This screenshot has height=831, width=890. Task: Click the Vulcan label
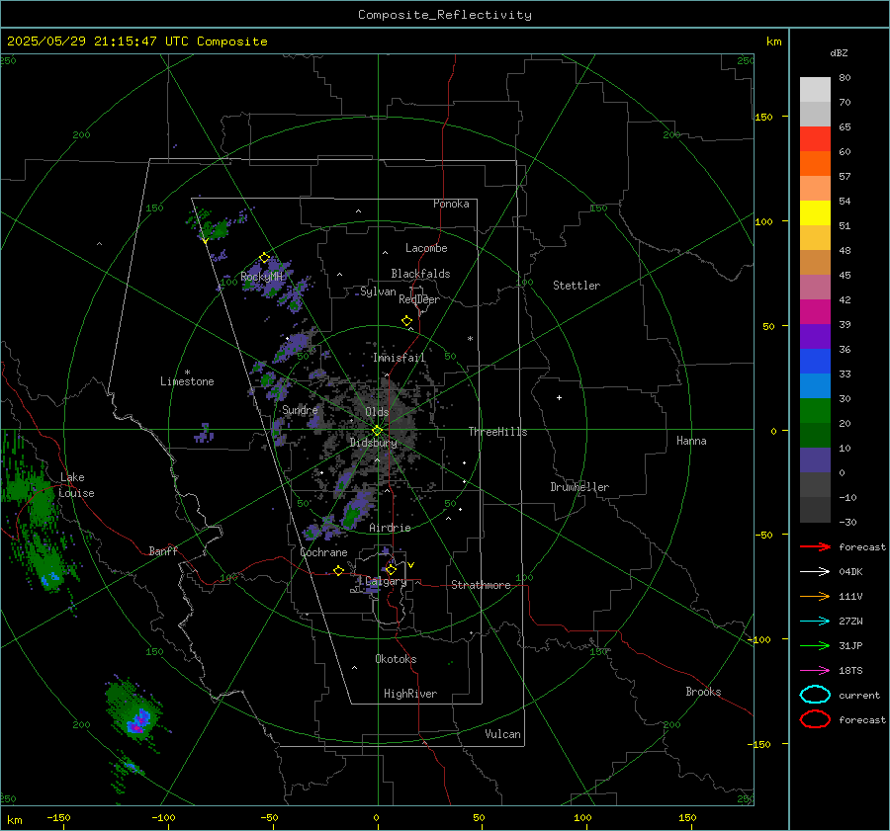tap(503, 734)
